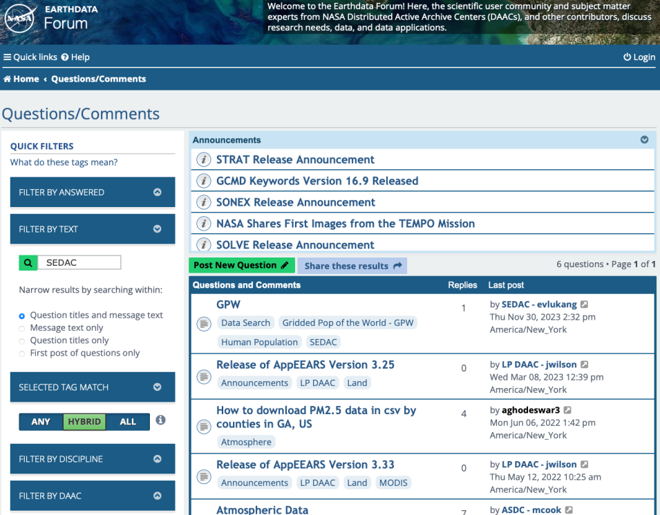This screenshot has height=515, width=660.
Task: Open Release of AppEEARS Version 3.33
Action: (x=305, y=465)
